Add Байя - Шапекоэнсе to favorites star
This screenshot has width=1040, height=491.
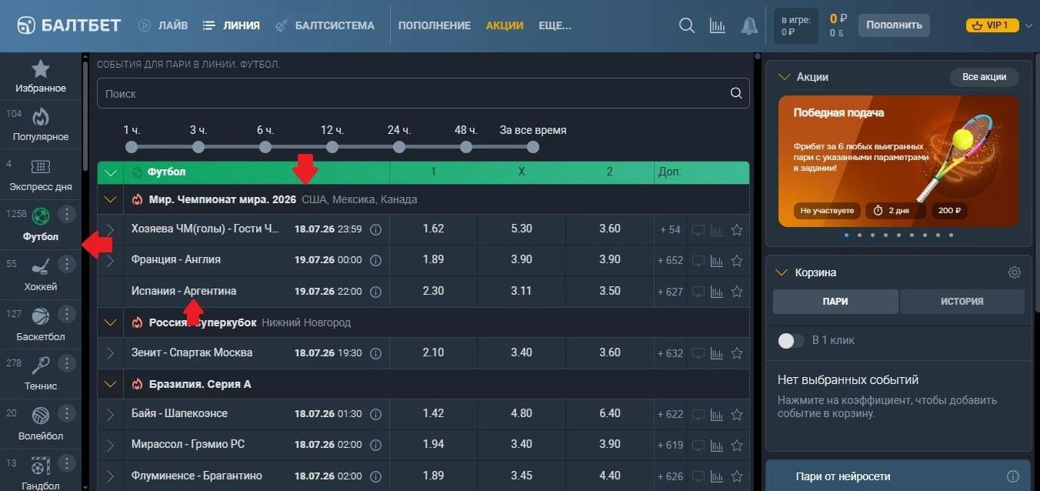pos(737,414)
